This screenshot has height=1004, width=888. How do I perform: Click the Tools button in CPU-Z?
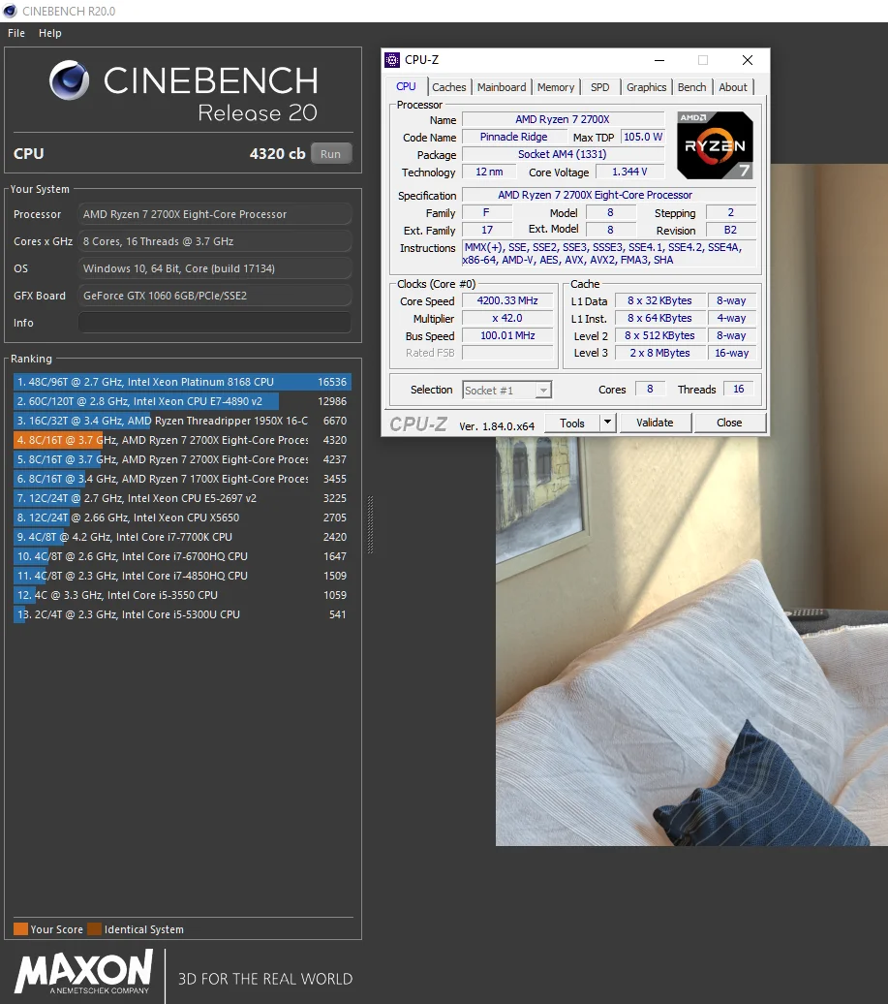(x=572, y=423)
